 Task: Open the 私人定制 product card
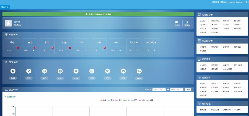pos(134,46)
